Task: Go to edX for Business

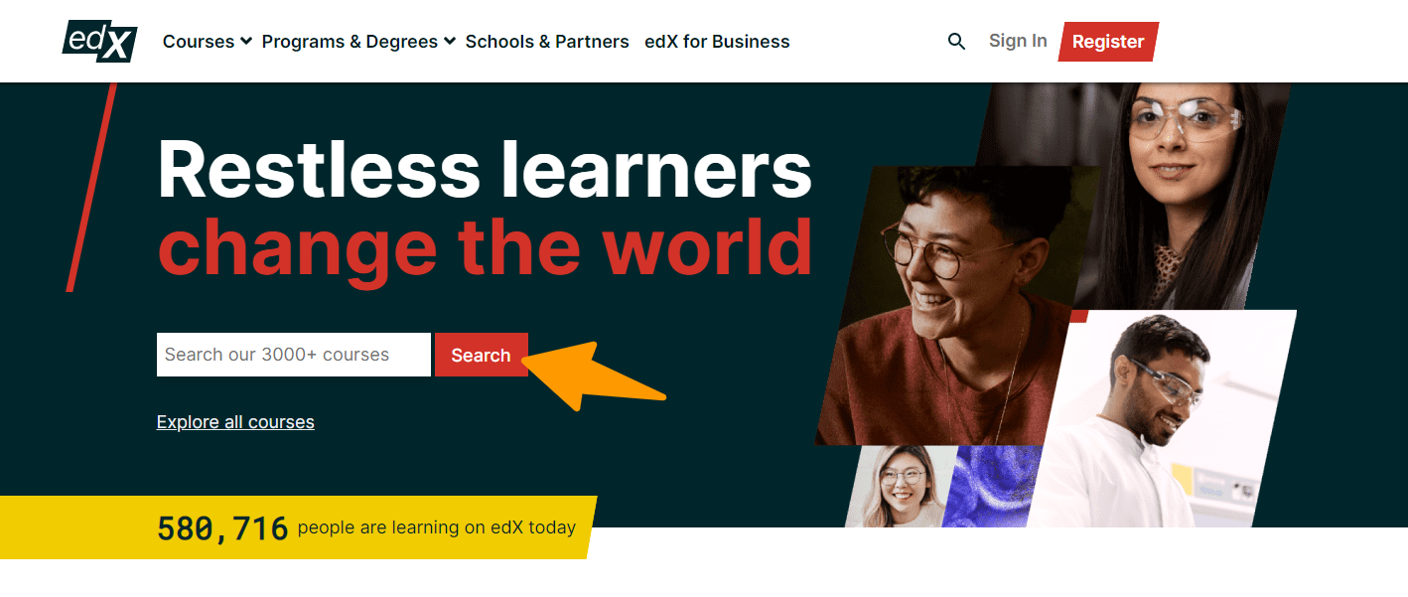Action: click(x=717, y=42)
